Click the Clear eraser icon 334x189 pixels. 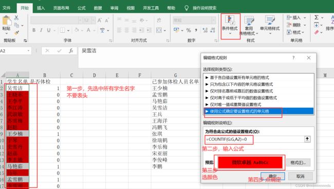click(x=317, y=32)
